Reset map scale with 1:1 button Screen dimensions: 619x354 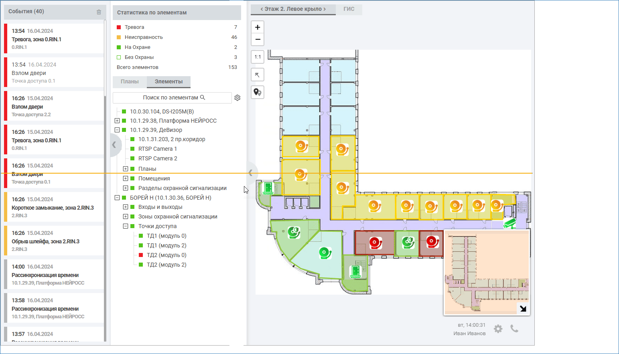click(x=258, y=57)
